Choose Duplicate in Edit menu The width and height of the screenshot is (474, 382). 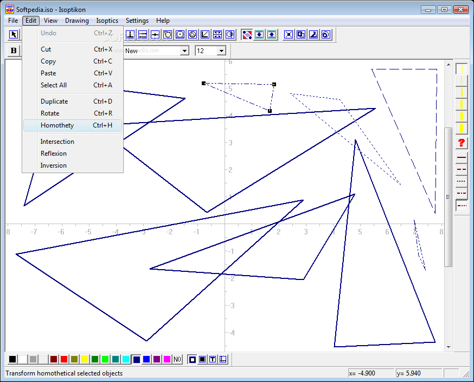tap(73, 101)
